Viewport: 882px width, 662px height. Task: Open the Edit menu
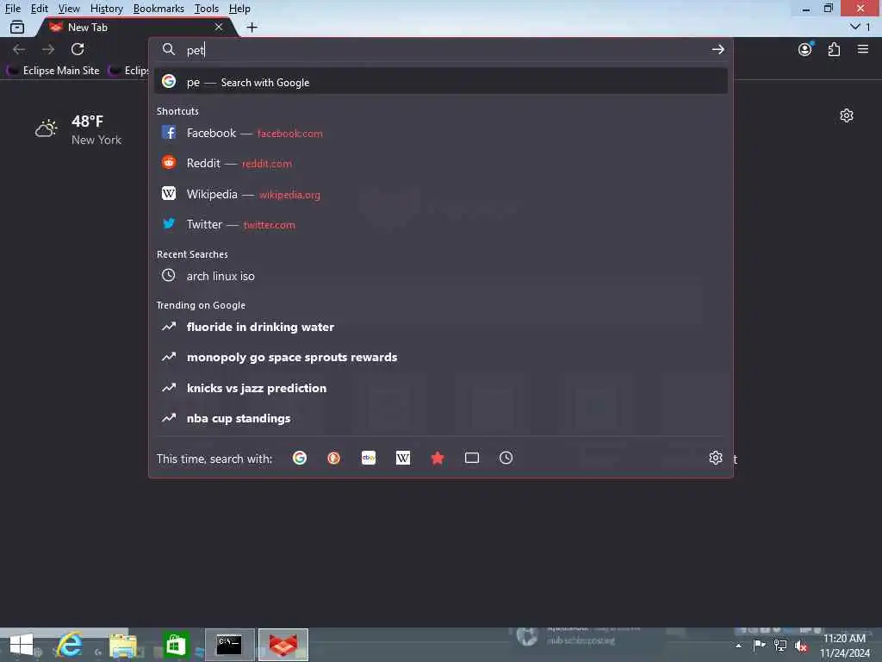click(x=39, y=9)
